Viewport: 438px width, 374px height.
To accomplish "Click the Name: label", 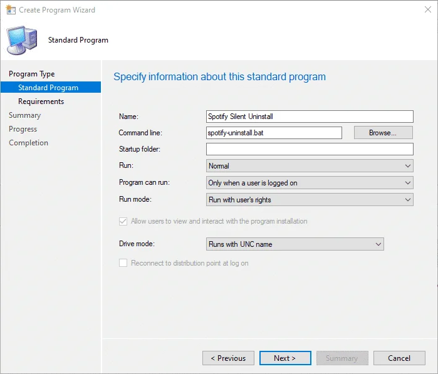I will pos(128,117).
